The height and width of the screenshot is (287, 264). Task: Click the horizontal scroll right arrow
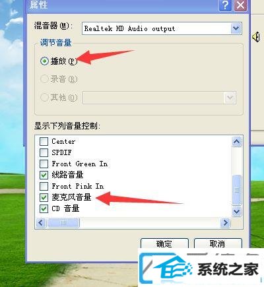[x=225, y=223]
